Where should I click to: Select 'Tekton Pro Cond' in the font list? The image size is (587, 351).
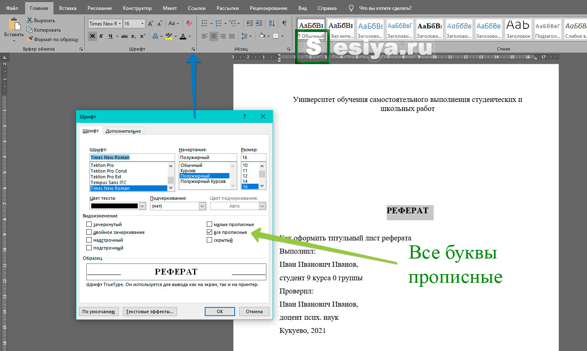pos(109,171)
